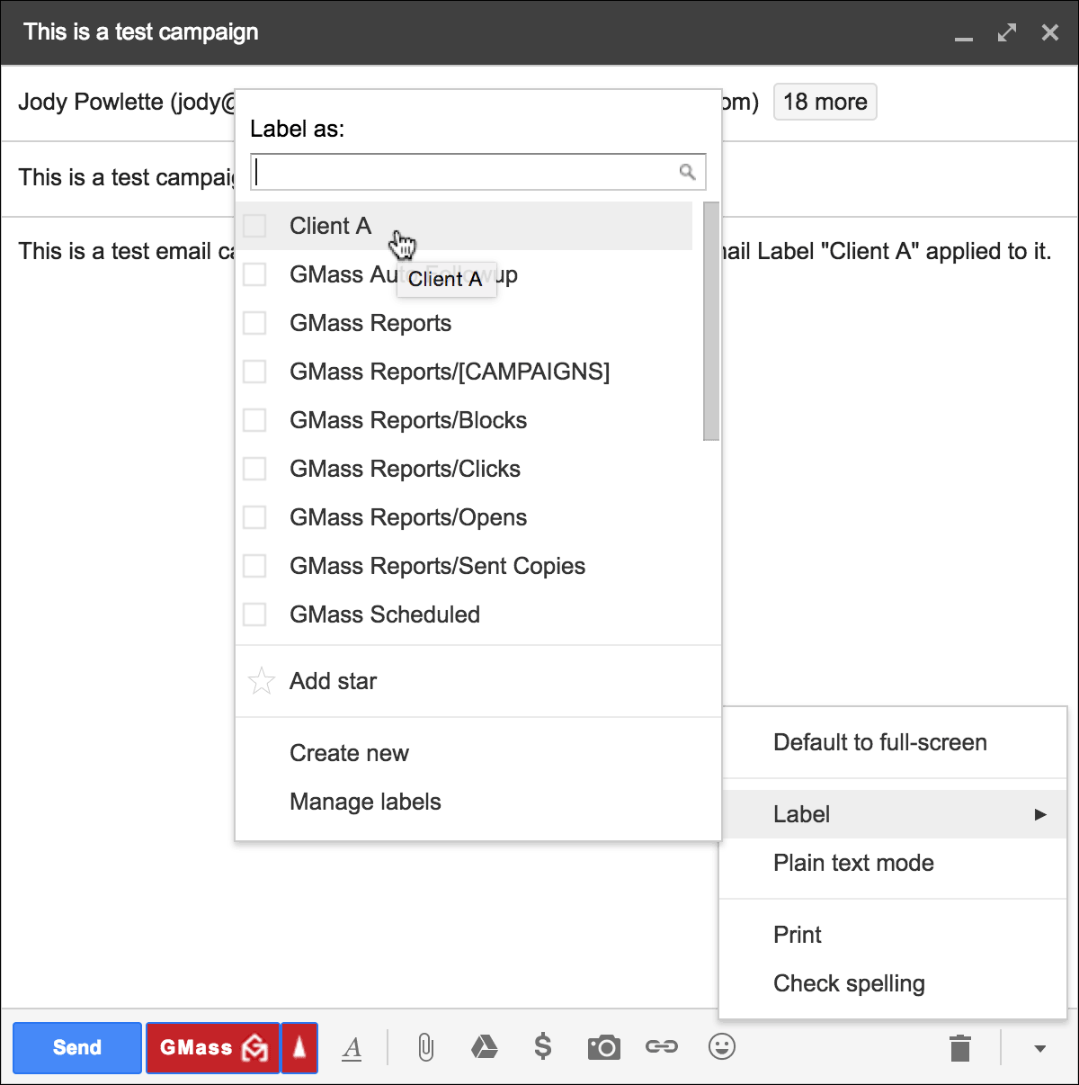Click the label list scrollbar

[711, 321]
